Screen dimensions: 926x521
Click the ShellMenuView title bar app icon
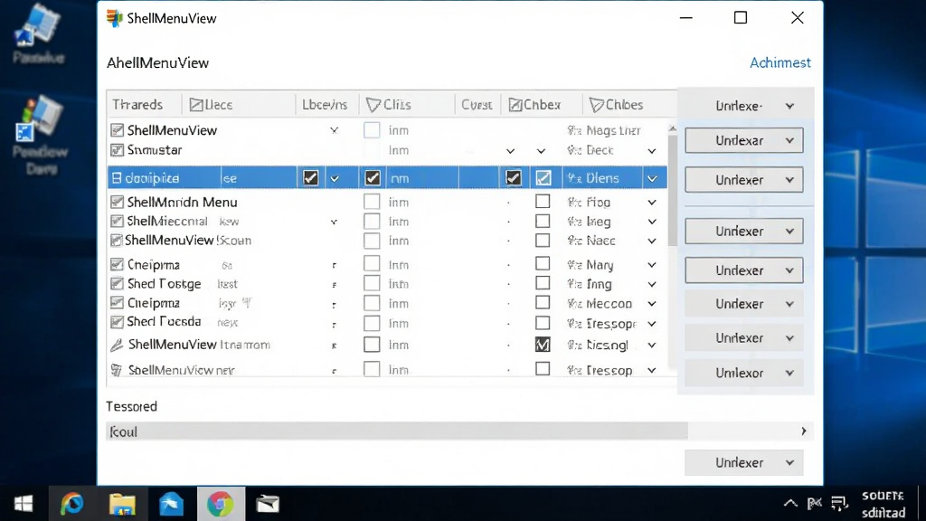(114, 18)
